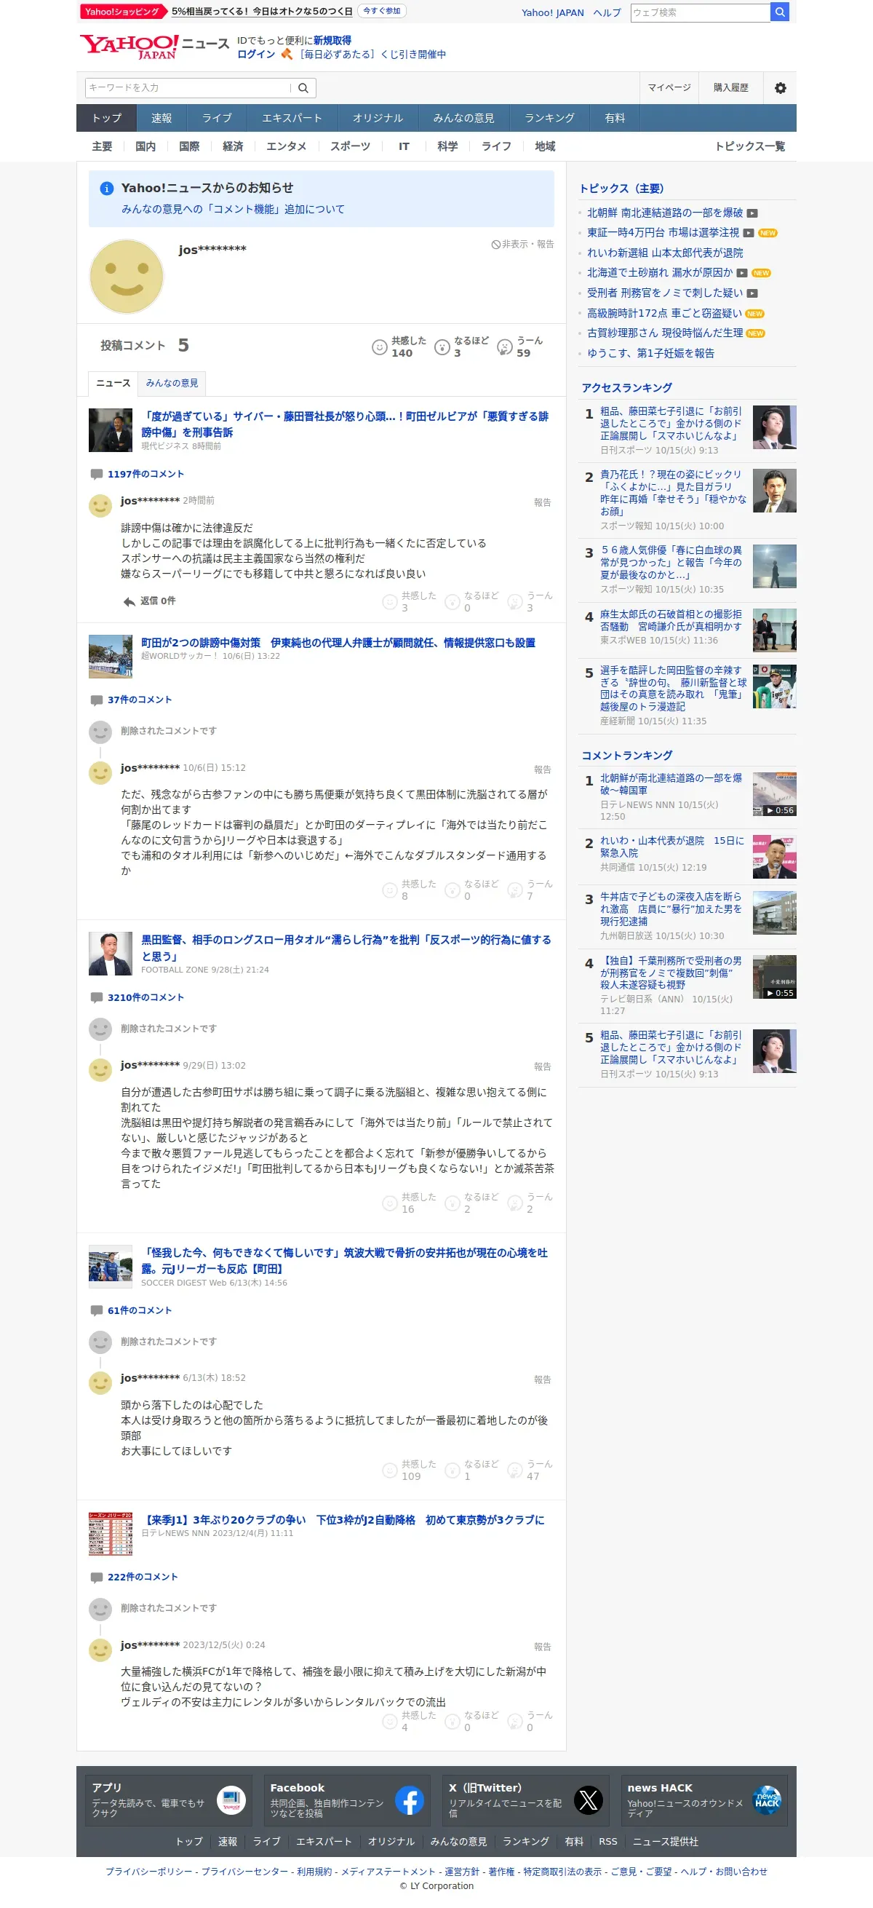The width and height of the screenshot is (873, 1908).
Task: Open the news HACK icon in footer
Action: coord(766,1800)
